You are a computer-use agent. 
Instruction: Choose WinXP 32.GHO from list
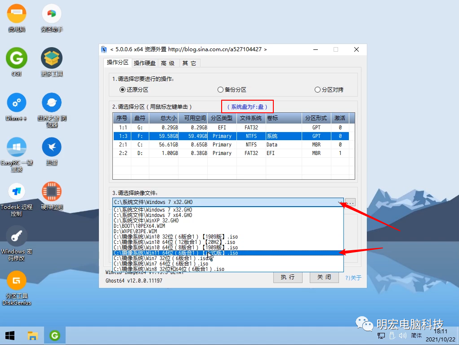[x=228, y=221]
